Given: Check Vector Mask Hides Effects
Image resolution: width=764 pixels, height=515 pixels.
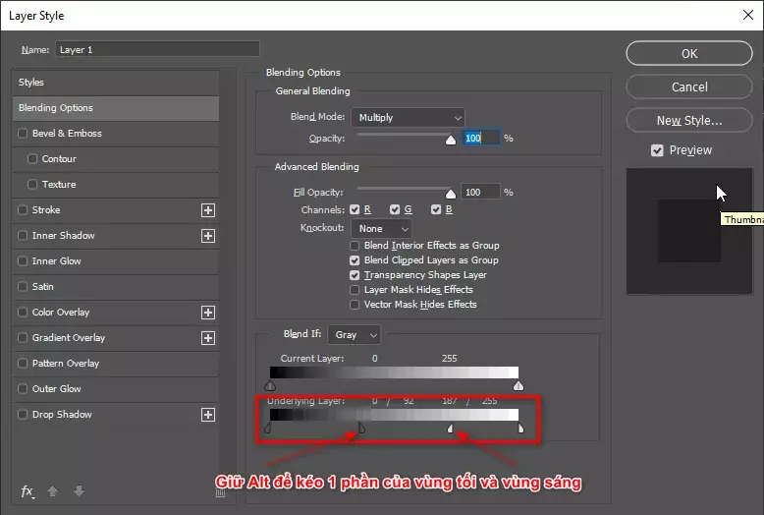Looking at the screenshot, I should pyautogui.click(x=355, y=305).
